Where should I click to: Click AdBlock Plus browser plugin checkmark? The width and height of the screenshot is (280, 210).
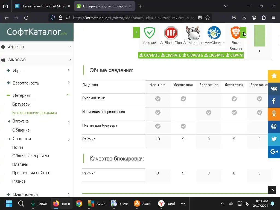[x=183, y=126]
